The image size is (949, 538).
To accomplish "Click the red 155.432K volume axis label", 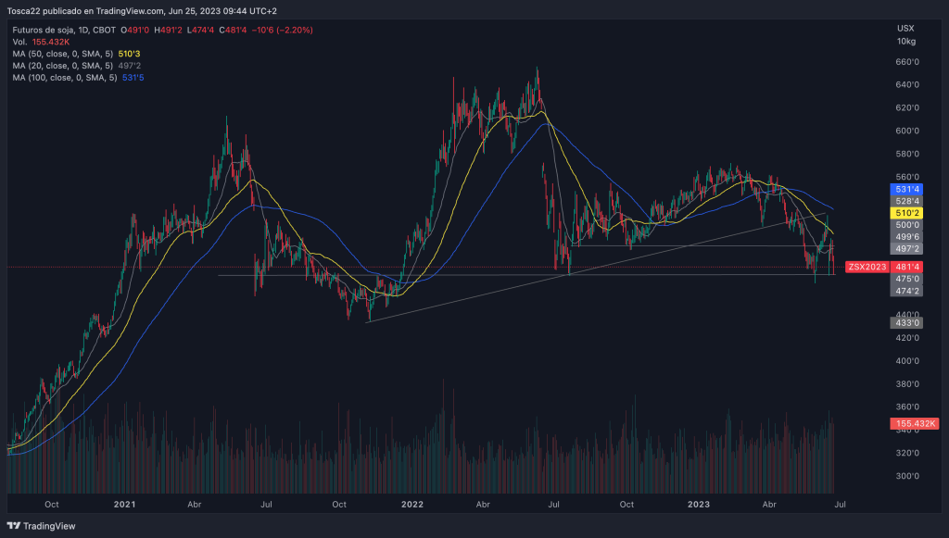I will click(916, 424).
